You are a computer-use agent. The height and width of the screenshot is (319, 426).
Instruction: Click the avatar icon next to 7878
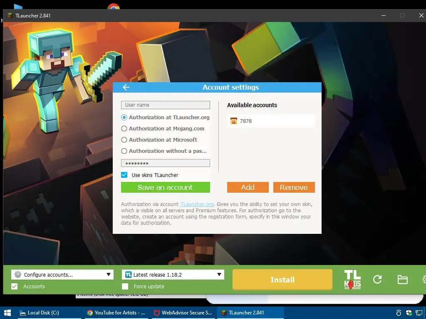[234, 121]
